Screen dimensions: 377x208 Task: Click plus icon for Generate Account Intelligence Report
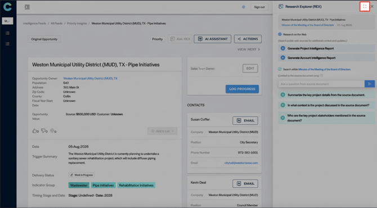tap(282, 58)
